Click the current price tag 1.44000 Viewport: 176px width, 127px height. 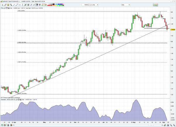pyautogui.click(x=172, y=29)
